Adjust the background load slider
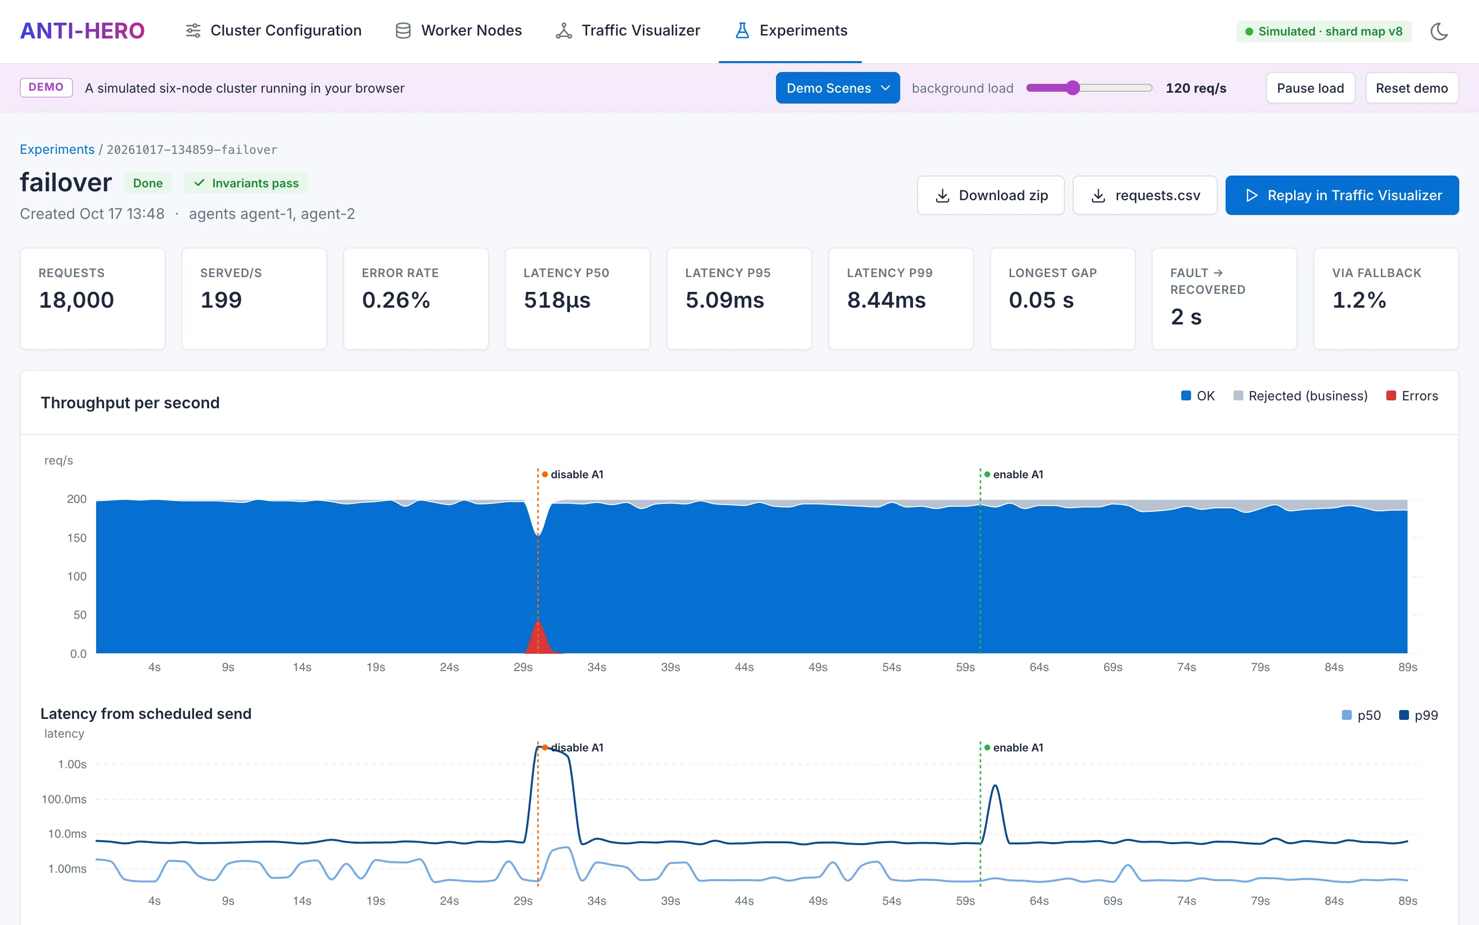This screenshot has height=925, width=1479. [x=1089, y=88]
